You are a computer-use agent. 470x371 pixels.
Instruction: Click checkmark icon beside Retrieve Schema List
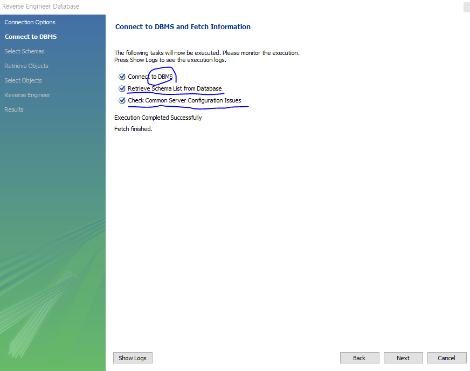(x=122, y=88)
